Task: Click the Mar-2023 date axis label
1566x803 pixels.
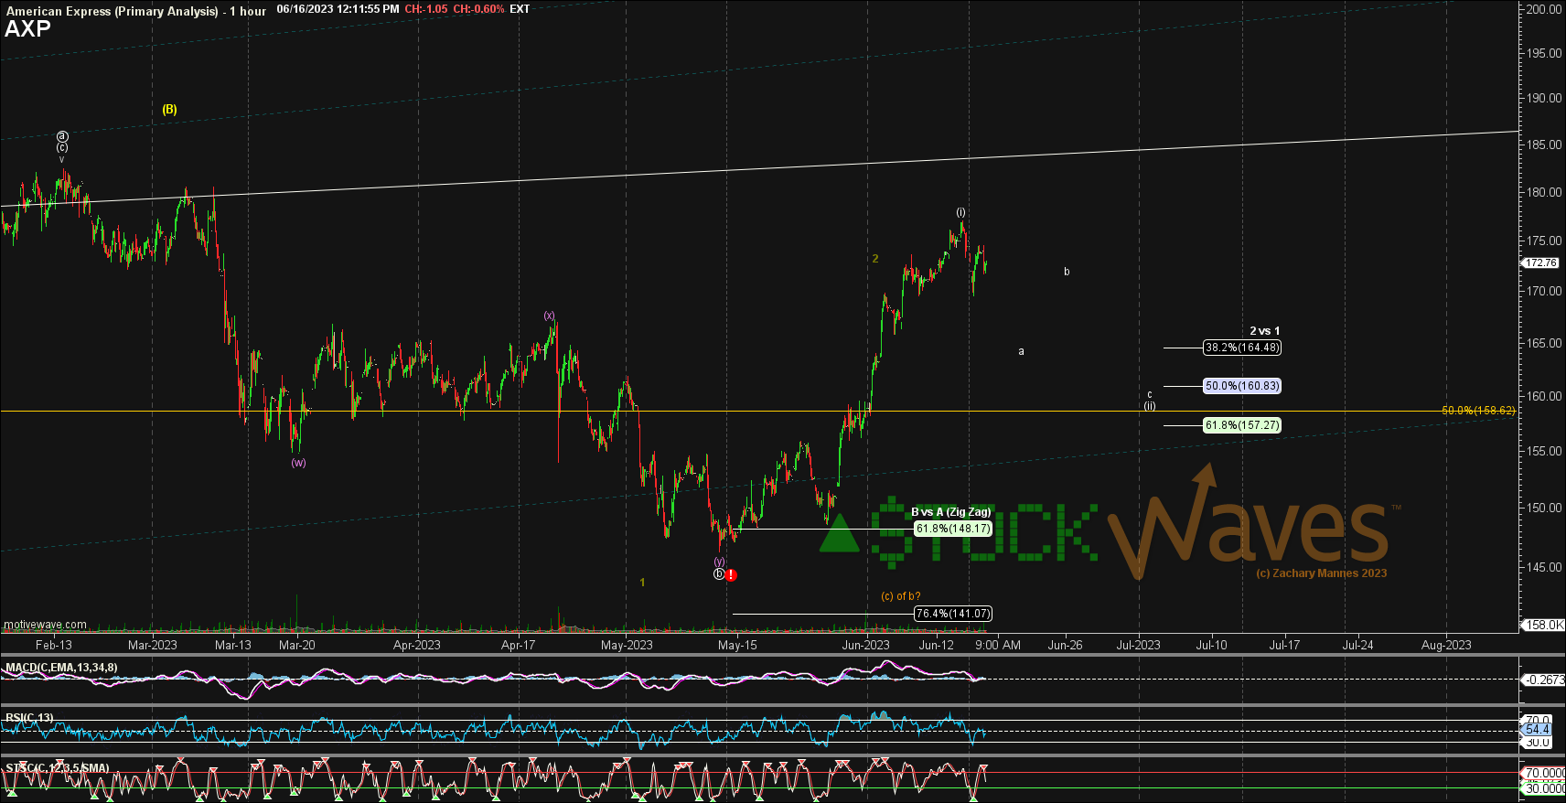Action: tap(153, 645)
